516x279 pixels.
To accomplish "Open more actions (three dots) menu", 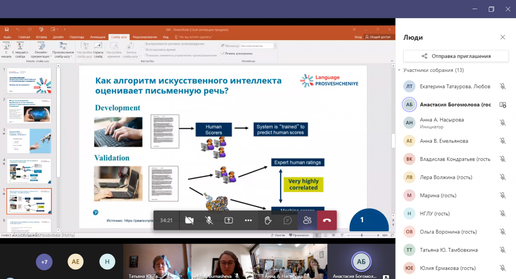I will [x=248, y=220].
